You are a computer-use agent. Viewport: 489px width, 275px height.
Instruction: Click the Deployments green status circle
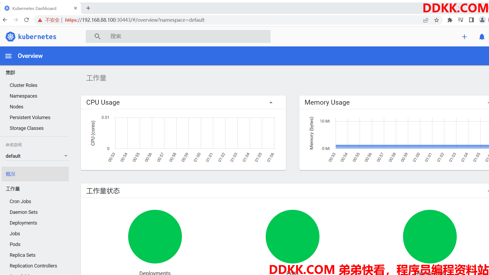pyautogui.click(x=155, y=237)
